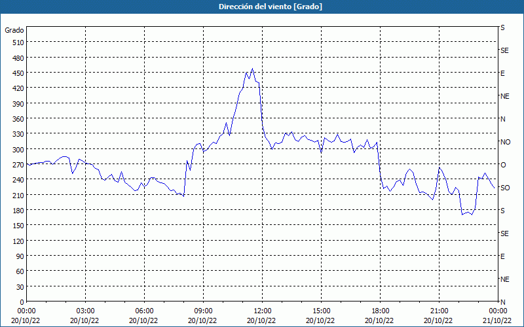This screenshot has width=524, height=327.
Task: Select the 330 value on the degree axis
Action: pos(19,134)
